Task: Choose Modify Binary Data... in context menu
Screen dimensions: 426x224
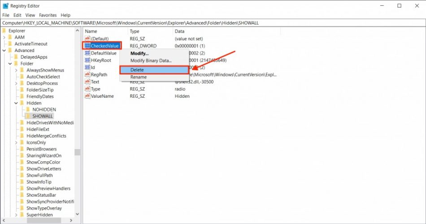Action: tap(154, 60)
